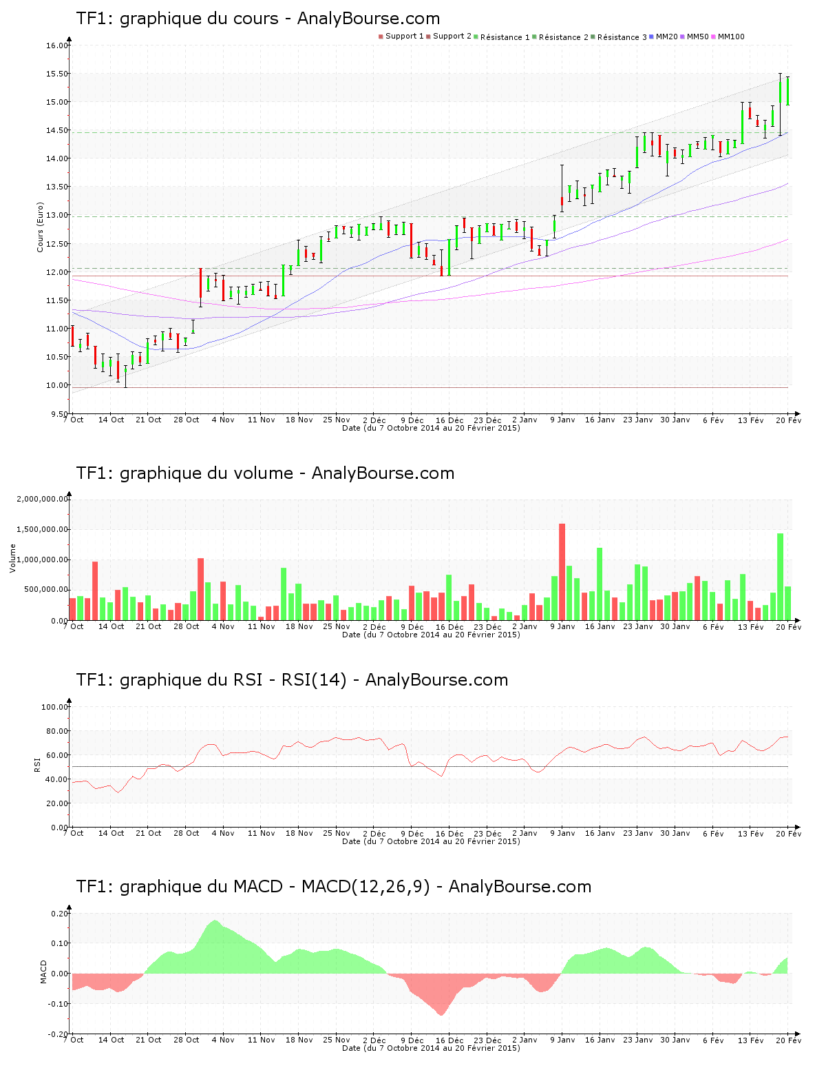
Task: Click the -0.10 value on MACD axis
Action: click(x=58, y=1004)
